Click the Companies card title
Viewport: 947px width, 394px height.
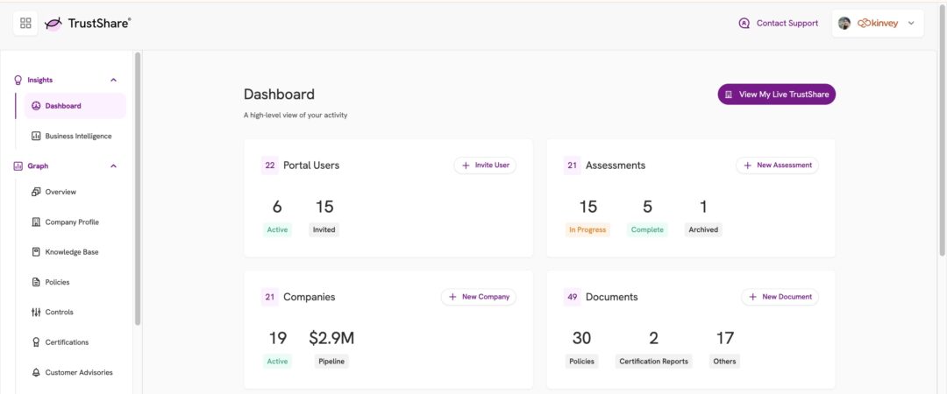tap(310, 297)
